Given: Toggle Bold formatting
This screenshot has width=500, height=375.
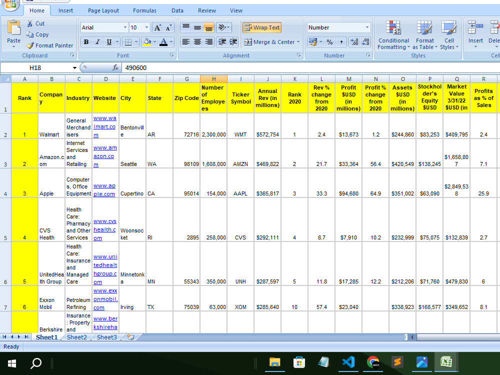Looking at the screenshot, I should point(86,42).
